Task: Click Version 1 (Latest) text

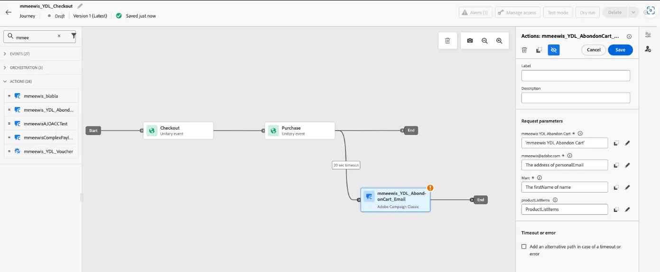Action: click(91, 16)
